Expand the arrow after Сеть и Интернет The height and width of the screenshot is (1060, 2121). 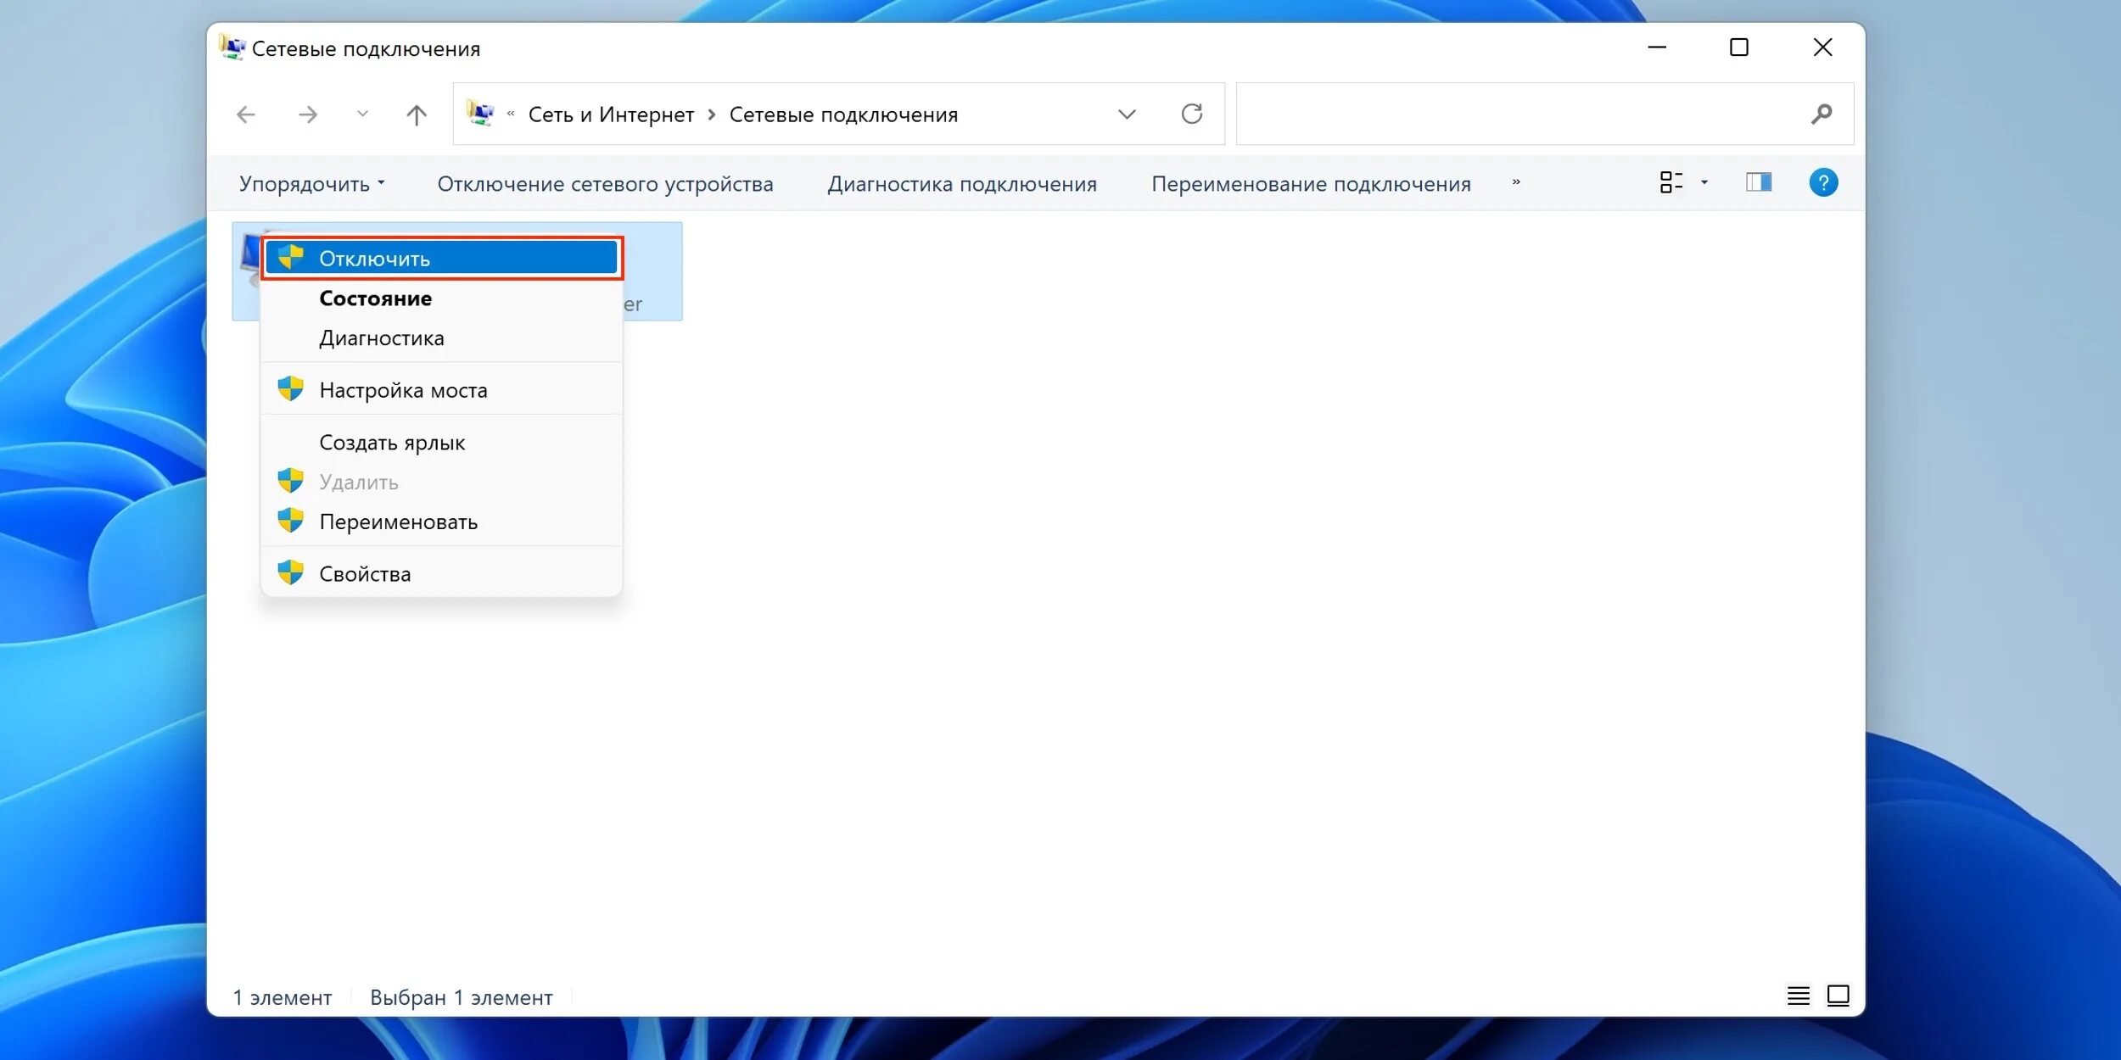(712, 114)
